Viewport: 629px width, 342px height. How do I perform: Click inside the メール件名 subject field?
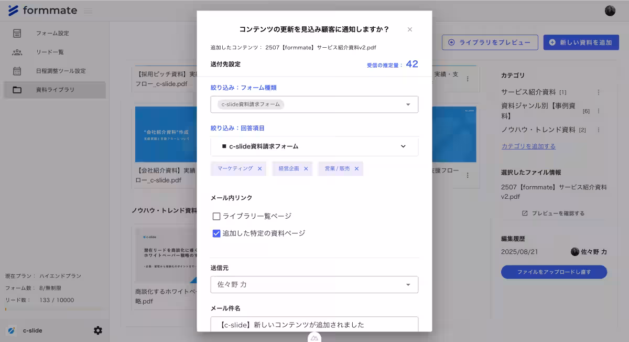click(313, 324)
